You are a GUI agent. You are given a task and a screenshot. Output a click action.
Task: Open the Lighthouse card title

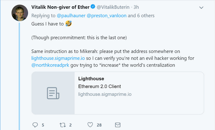click(91, 79)
